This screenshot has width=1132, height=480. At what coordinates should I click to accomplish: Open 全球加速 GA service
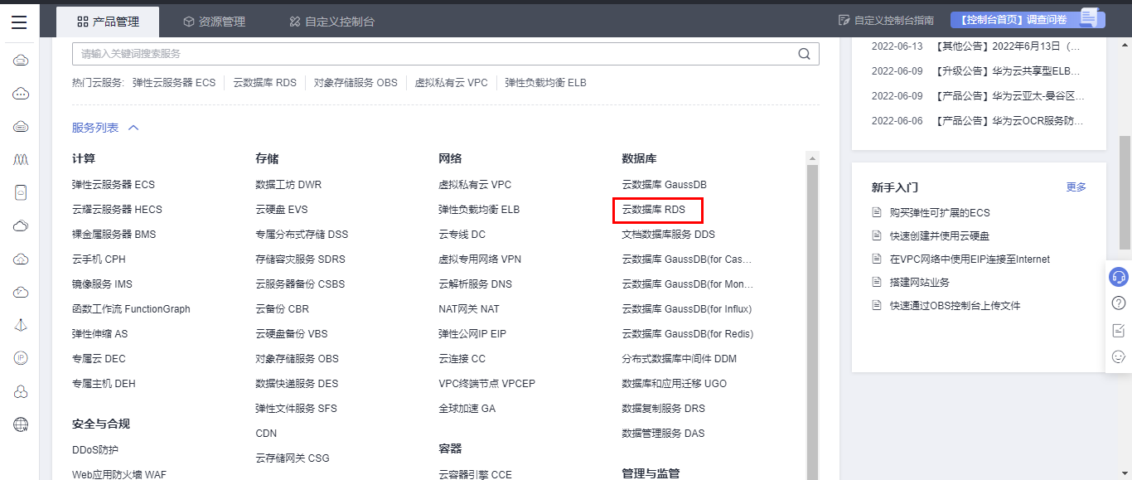[x=467, y=408]
